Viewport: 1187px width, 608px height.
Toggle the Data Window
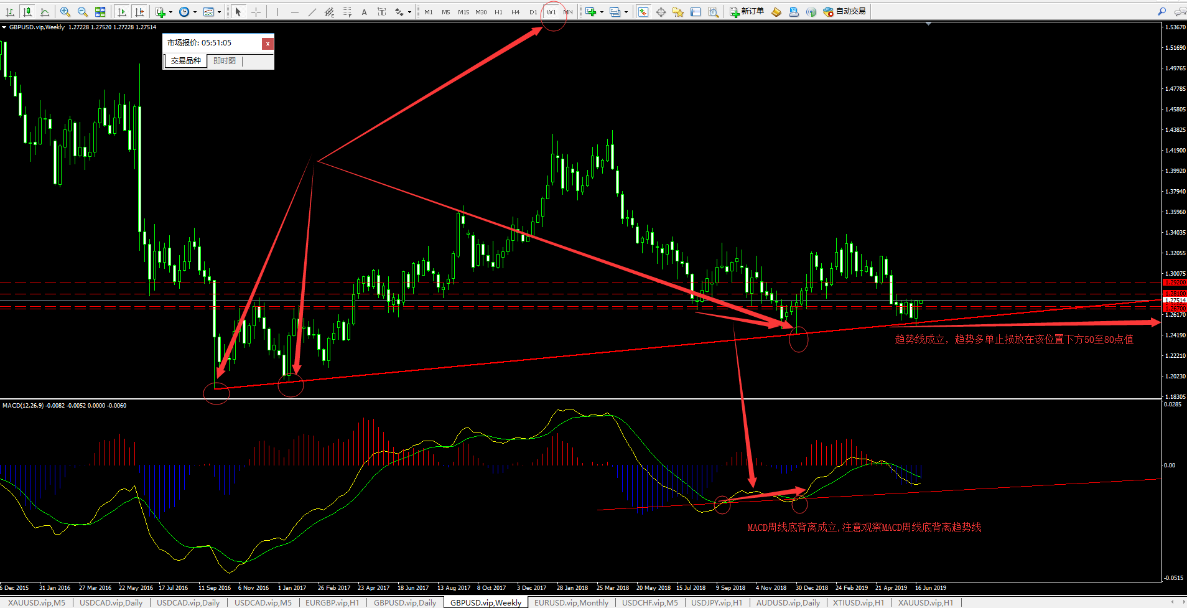661,12
